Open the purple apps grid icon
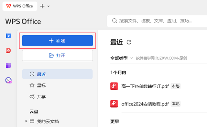 tap(8, 65)
